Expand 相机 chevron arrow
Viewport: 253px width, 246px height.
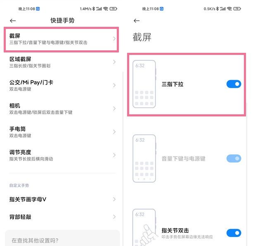pyautogui.click(x=114, y=109)
